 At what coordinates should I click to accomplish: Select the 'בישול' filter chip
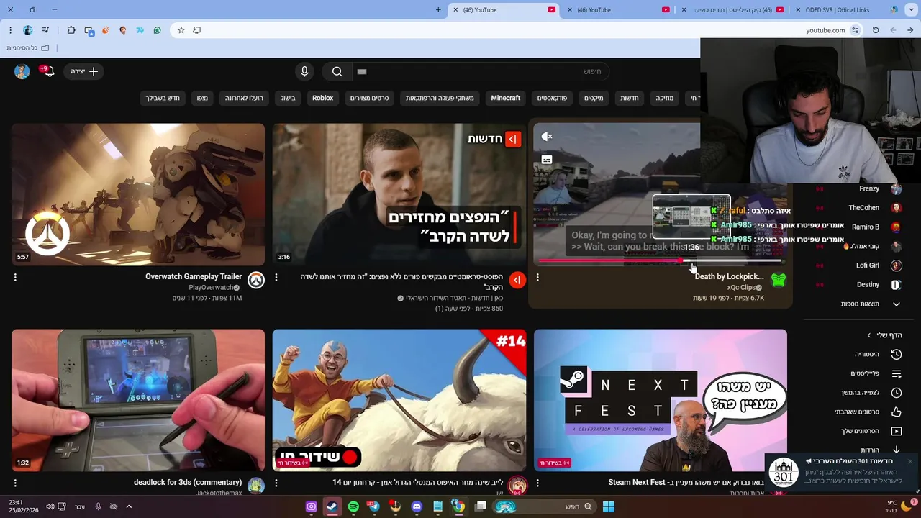tap(288, 98)
